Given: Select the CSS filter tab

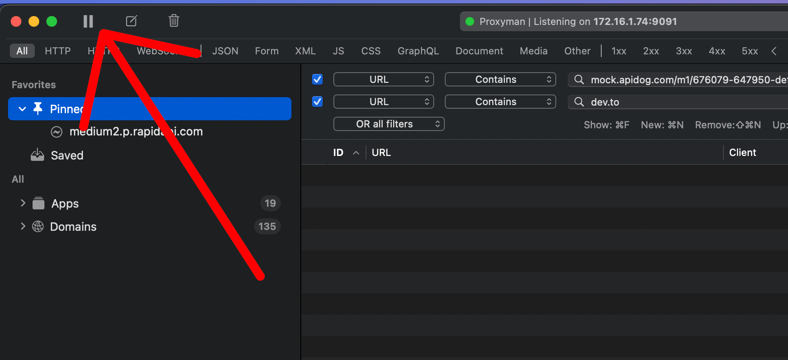Looking at the screenshot, I should pos(371,51).
